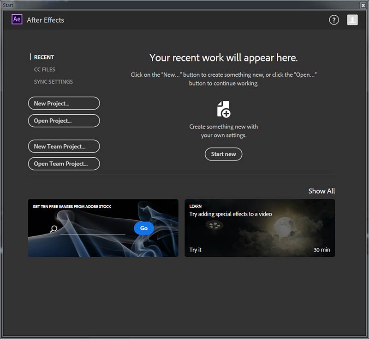Switch to the CC FILES tab
369x339 pixels.
(44, 69)
